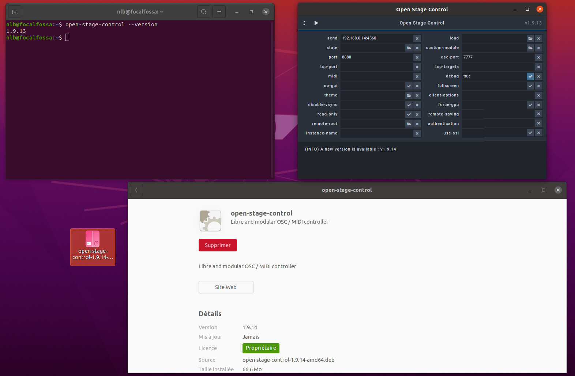This screenshot has height=376, width=575.
Task: Focus the instance-name input field
Action: tap(376, 133)
